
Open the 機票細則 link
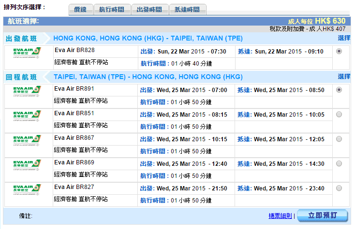(281, 216)
